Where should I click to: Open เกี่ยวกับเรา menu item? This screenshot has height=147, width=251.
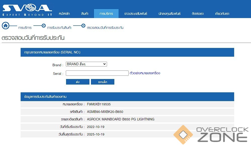[x=222, y=14]
